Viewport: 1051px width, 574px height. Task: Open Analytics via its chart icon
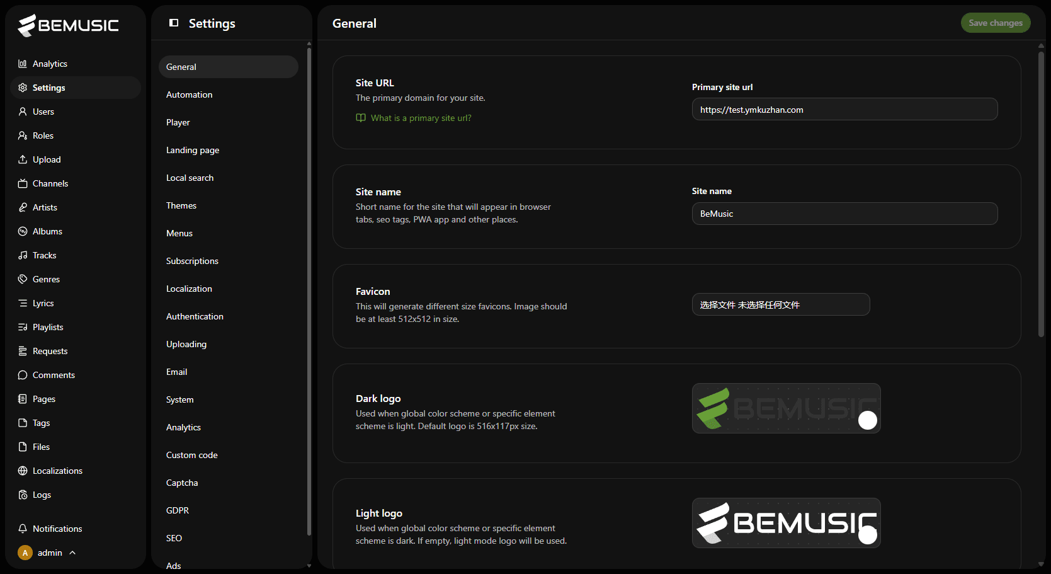click(23, 64)
